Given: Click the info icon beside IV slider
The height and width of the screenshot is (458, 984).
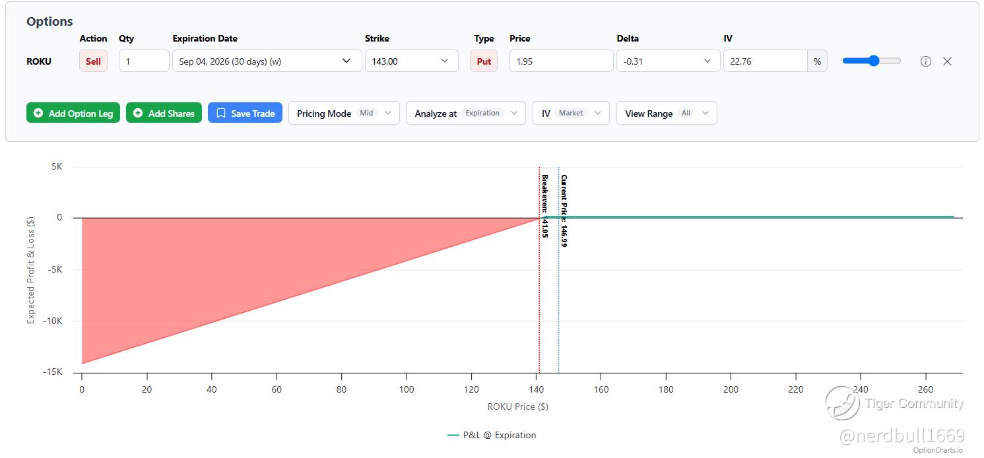Looking at the screenshot, I should click(926, 61).
